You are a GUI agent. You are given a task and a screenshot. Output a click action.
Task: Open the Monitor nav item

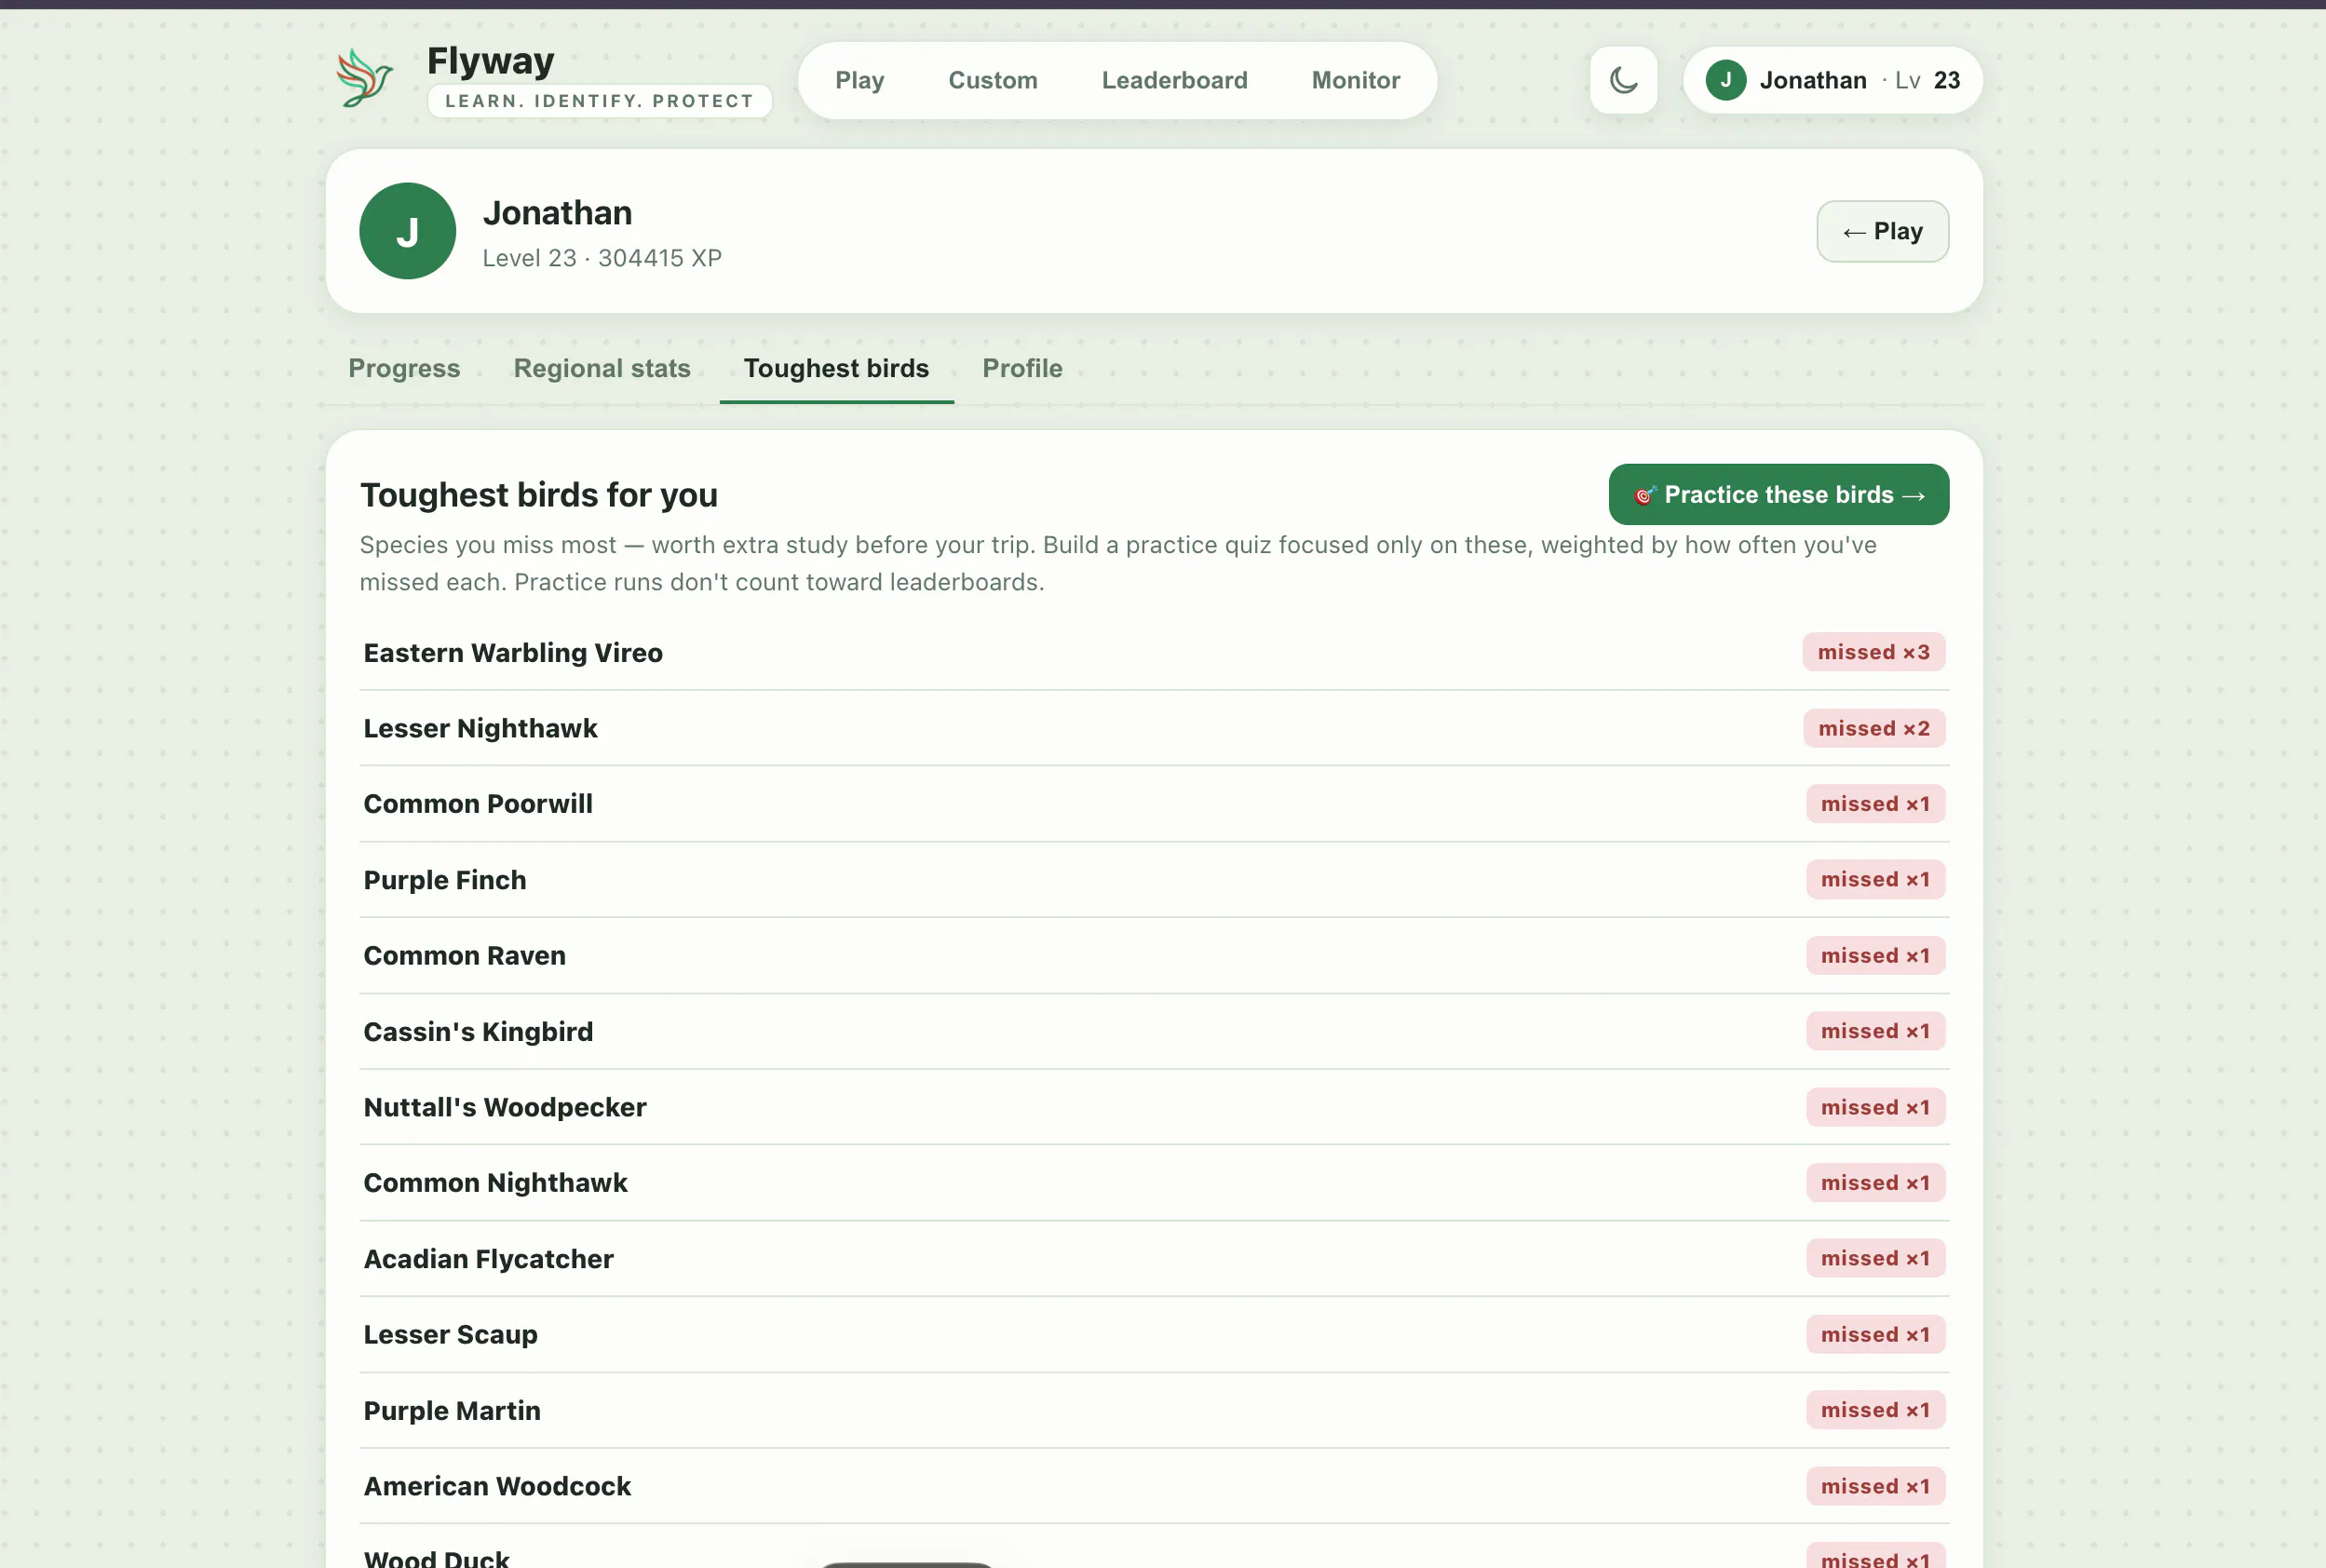1355,80
